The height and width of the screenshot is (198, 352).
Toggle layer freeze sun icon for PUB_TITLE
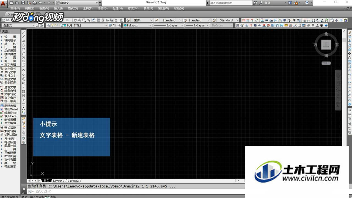coord(55,25)
